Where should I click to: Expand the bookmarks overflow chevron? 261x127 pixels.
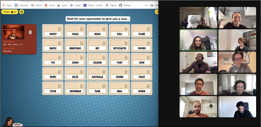point(146,5)
